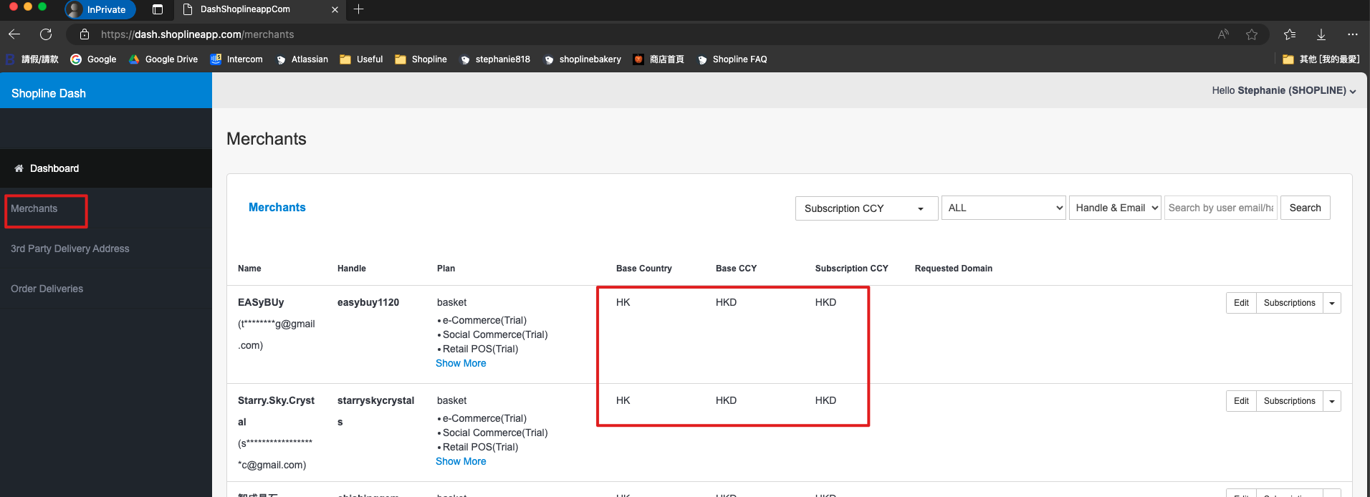Reload the page with refresh icon
This screenshot has height=497, width=1370.
point(46,34)
